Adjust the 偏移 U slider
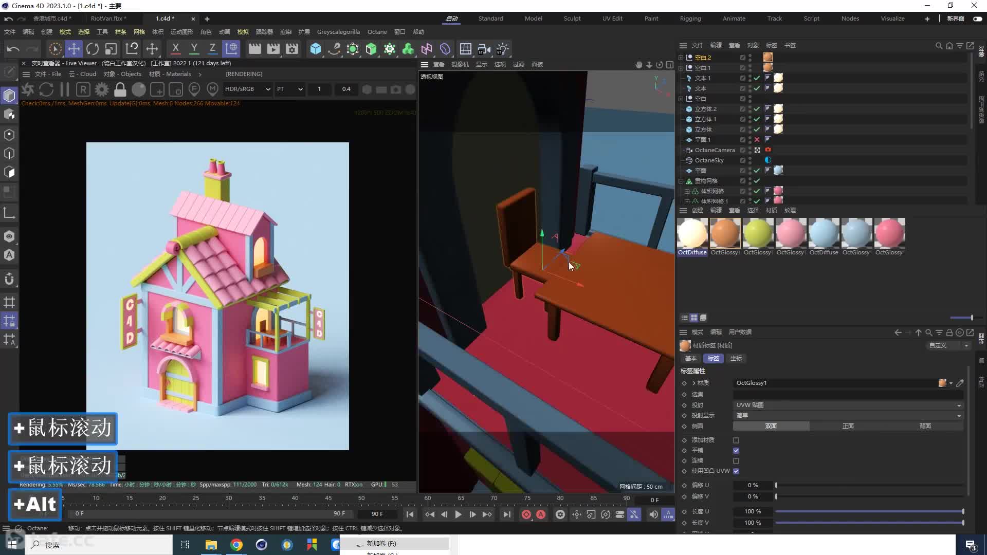 [869, 485]
